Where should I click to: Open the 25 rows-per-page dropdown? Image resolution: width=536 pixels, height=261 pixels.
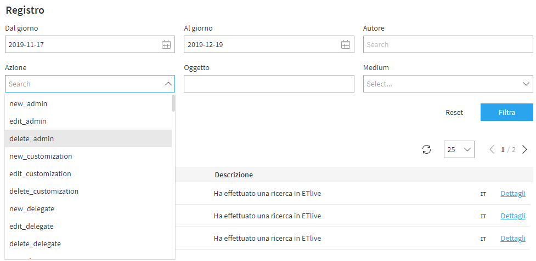point(459,149)
